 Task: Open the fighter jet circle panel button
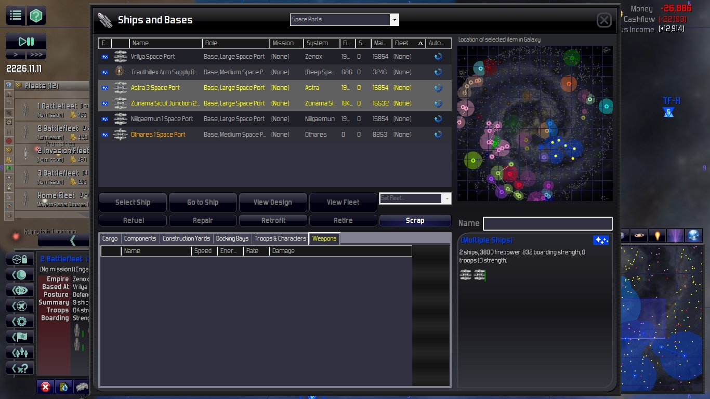pos(20,306)
